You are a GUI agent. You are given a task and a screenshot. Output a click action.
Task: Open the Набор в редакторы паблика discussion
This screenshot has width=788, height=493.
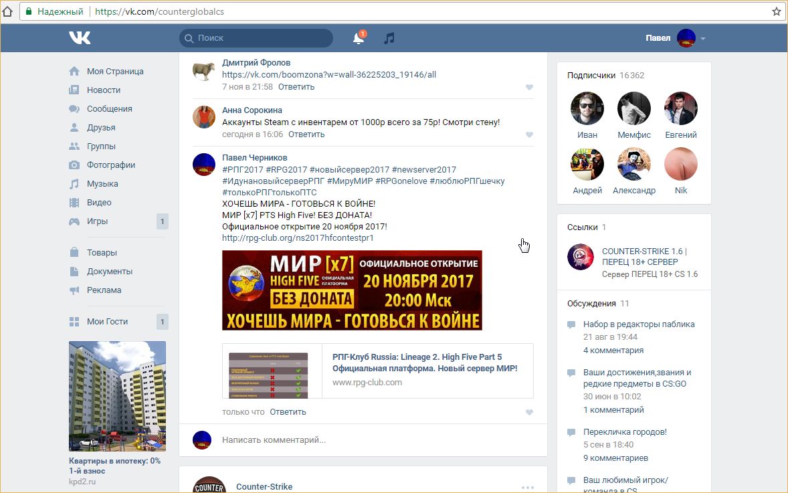coord(638,324)
